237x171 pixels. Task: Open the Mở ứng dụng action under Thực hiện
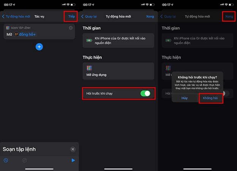coord(118,71)
